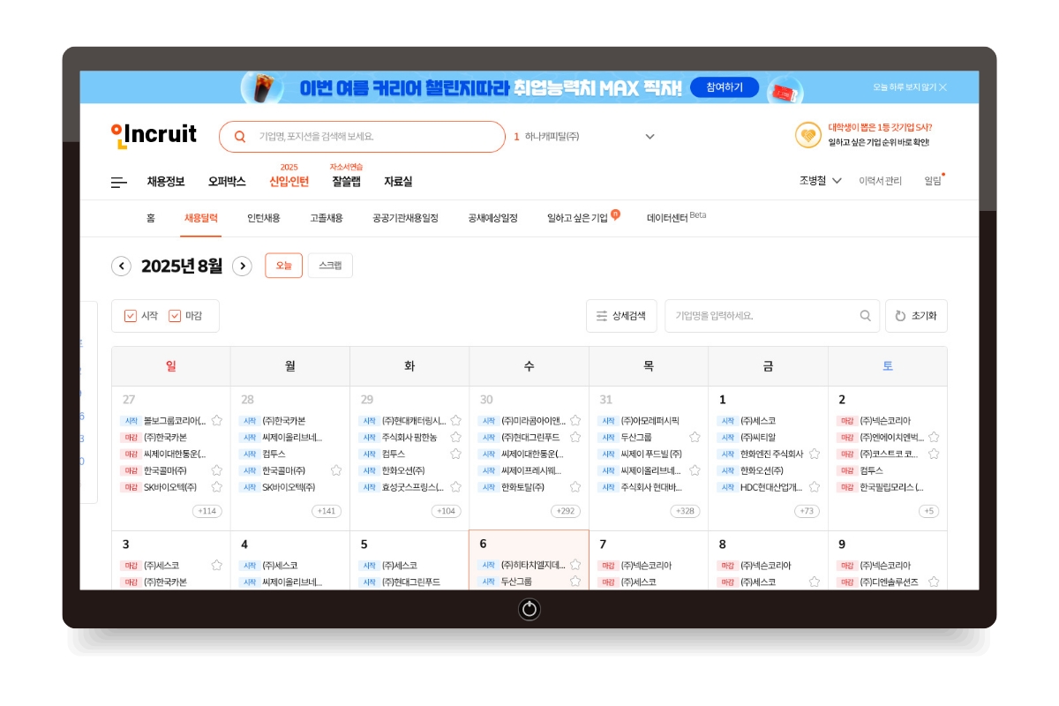Switch to the 공채예상일정 tab
The image size is (1059, 706).
pyautogui.click(x=492, y=218)
